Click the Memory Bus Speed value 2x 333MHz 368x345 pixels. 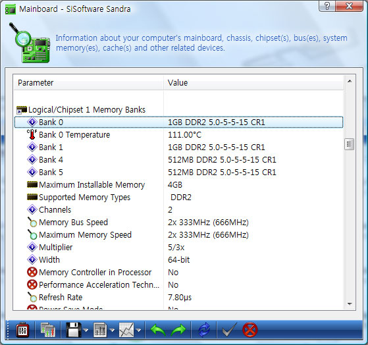click(208, 223)
